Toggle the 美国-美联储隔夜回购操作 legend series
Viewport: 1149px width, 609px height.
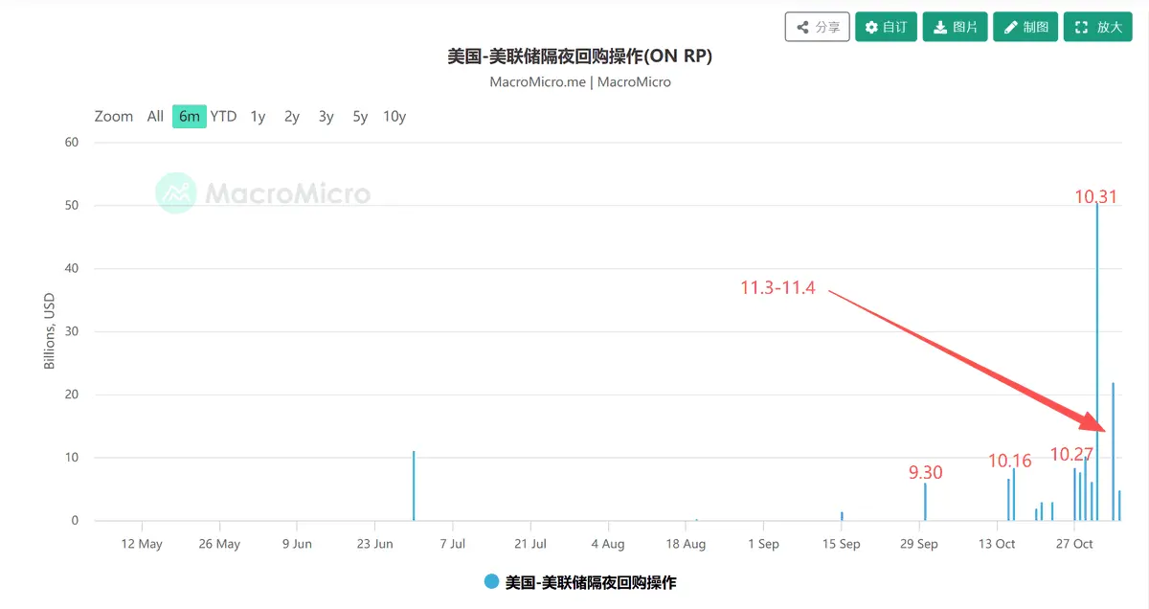point(580,581)
